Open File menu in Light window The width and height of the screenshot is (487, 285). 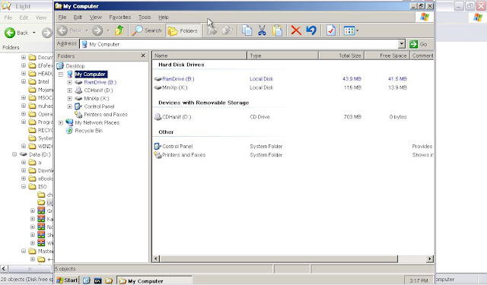pos(8,17)
